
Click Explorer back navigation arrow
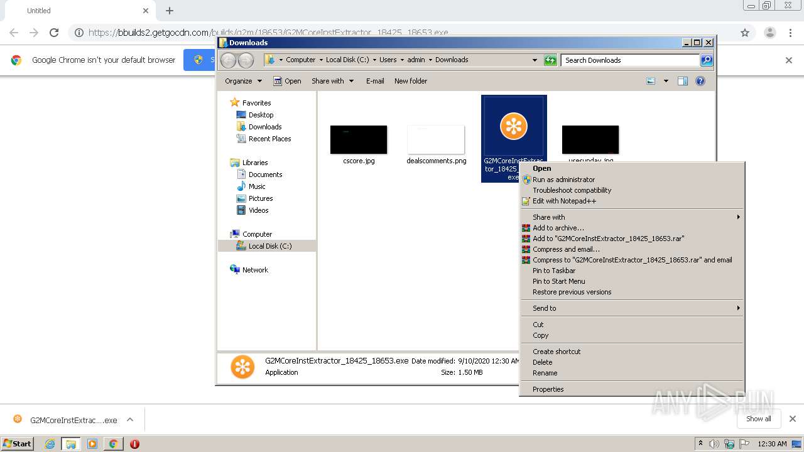228,60
